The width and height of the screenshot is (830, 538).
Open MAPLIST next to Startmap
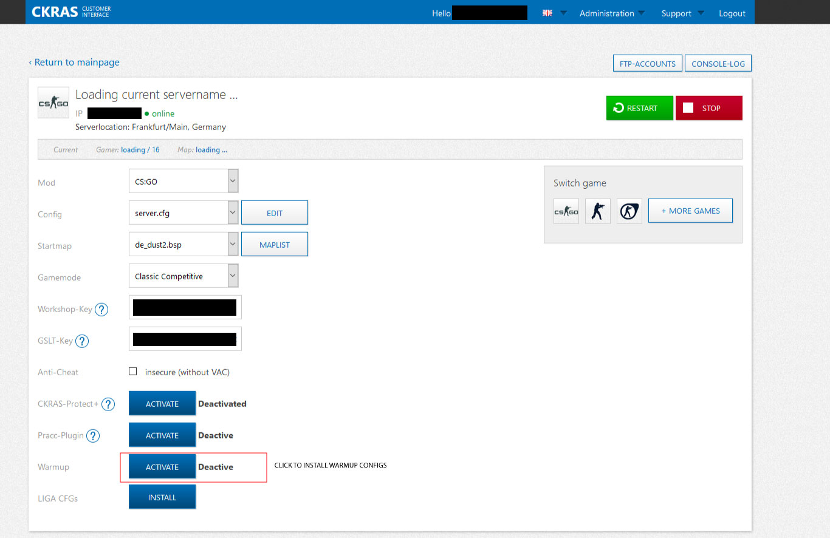pos(275,245)
